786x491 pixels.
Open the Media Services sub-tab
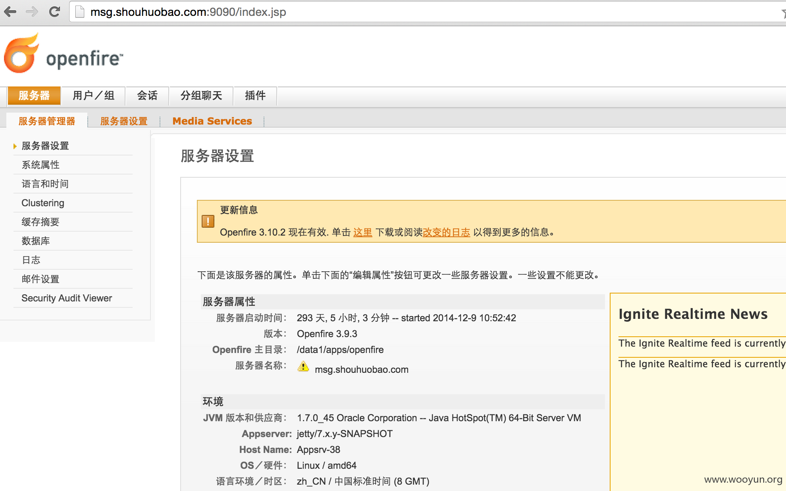pyautogui.click(x=212, y=121)
